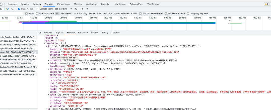
Task: Open Adblock Plus panel tab
Action: [136, 4]
